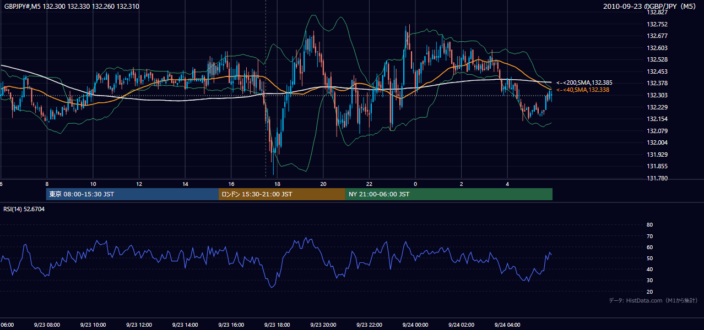
Task: Click the 9/24 02:00 date label
Action: [461, 325]
